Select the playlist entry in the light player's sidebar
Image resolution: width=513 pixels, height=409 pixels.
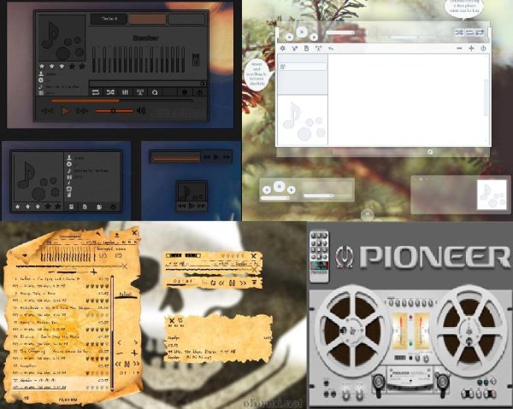[x=303, y=67]
